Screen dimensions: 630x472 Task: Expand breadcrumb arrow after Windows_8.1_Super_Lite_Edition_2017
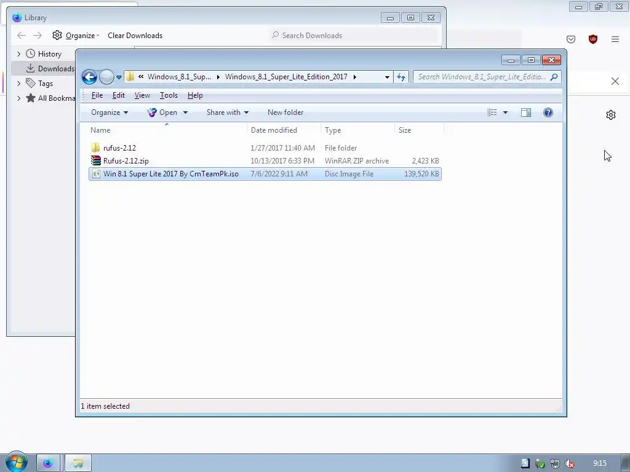(355, 77)
